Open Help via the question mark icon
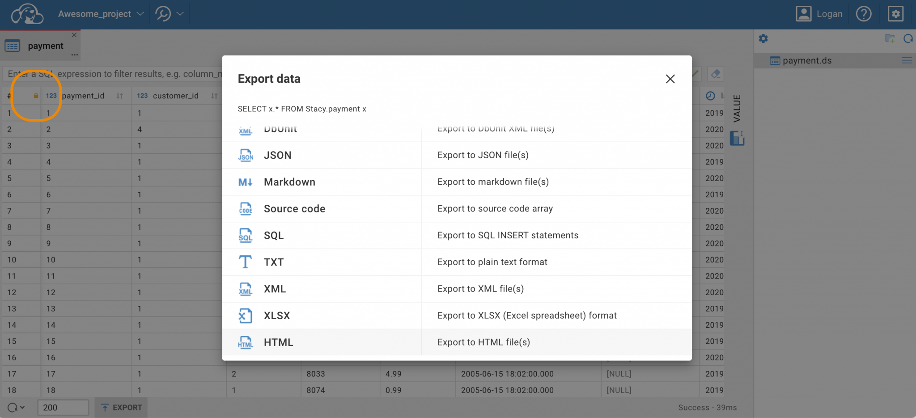This screenshot has height=418, width=916. coord(864,14)
